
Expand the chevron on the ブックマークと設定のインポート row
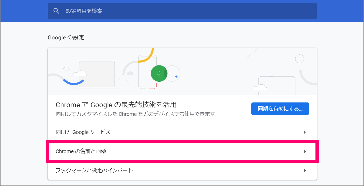[x=305, y=170]
